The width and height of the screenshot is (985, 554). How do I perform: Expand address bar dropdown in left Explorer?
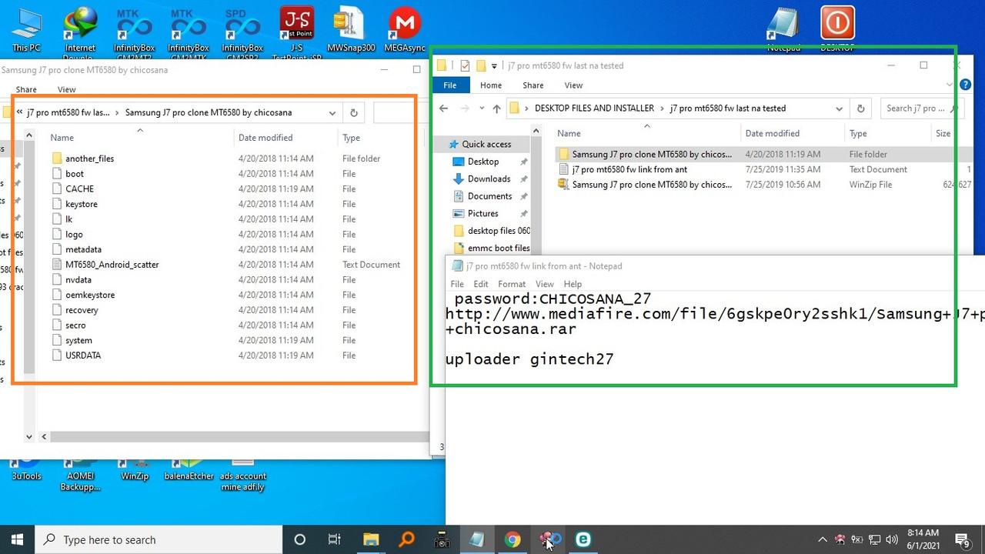coord(332,113)
